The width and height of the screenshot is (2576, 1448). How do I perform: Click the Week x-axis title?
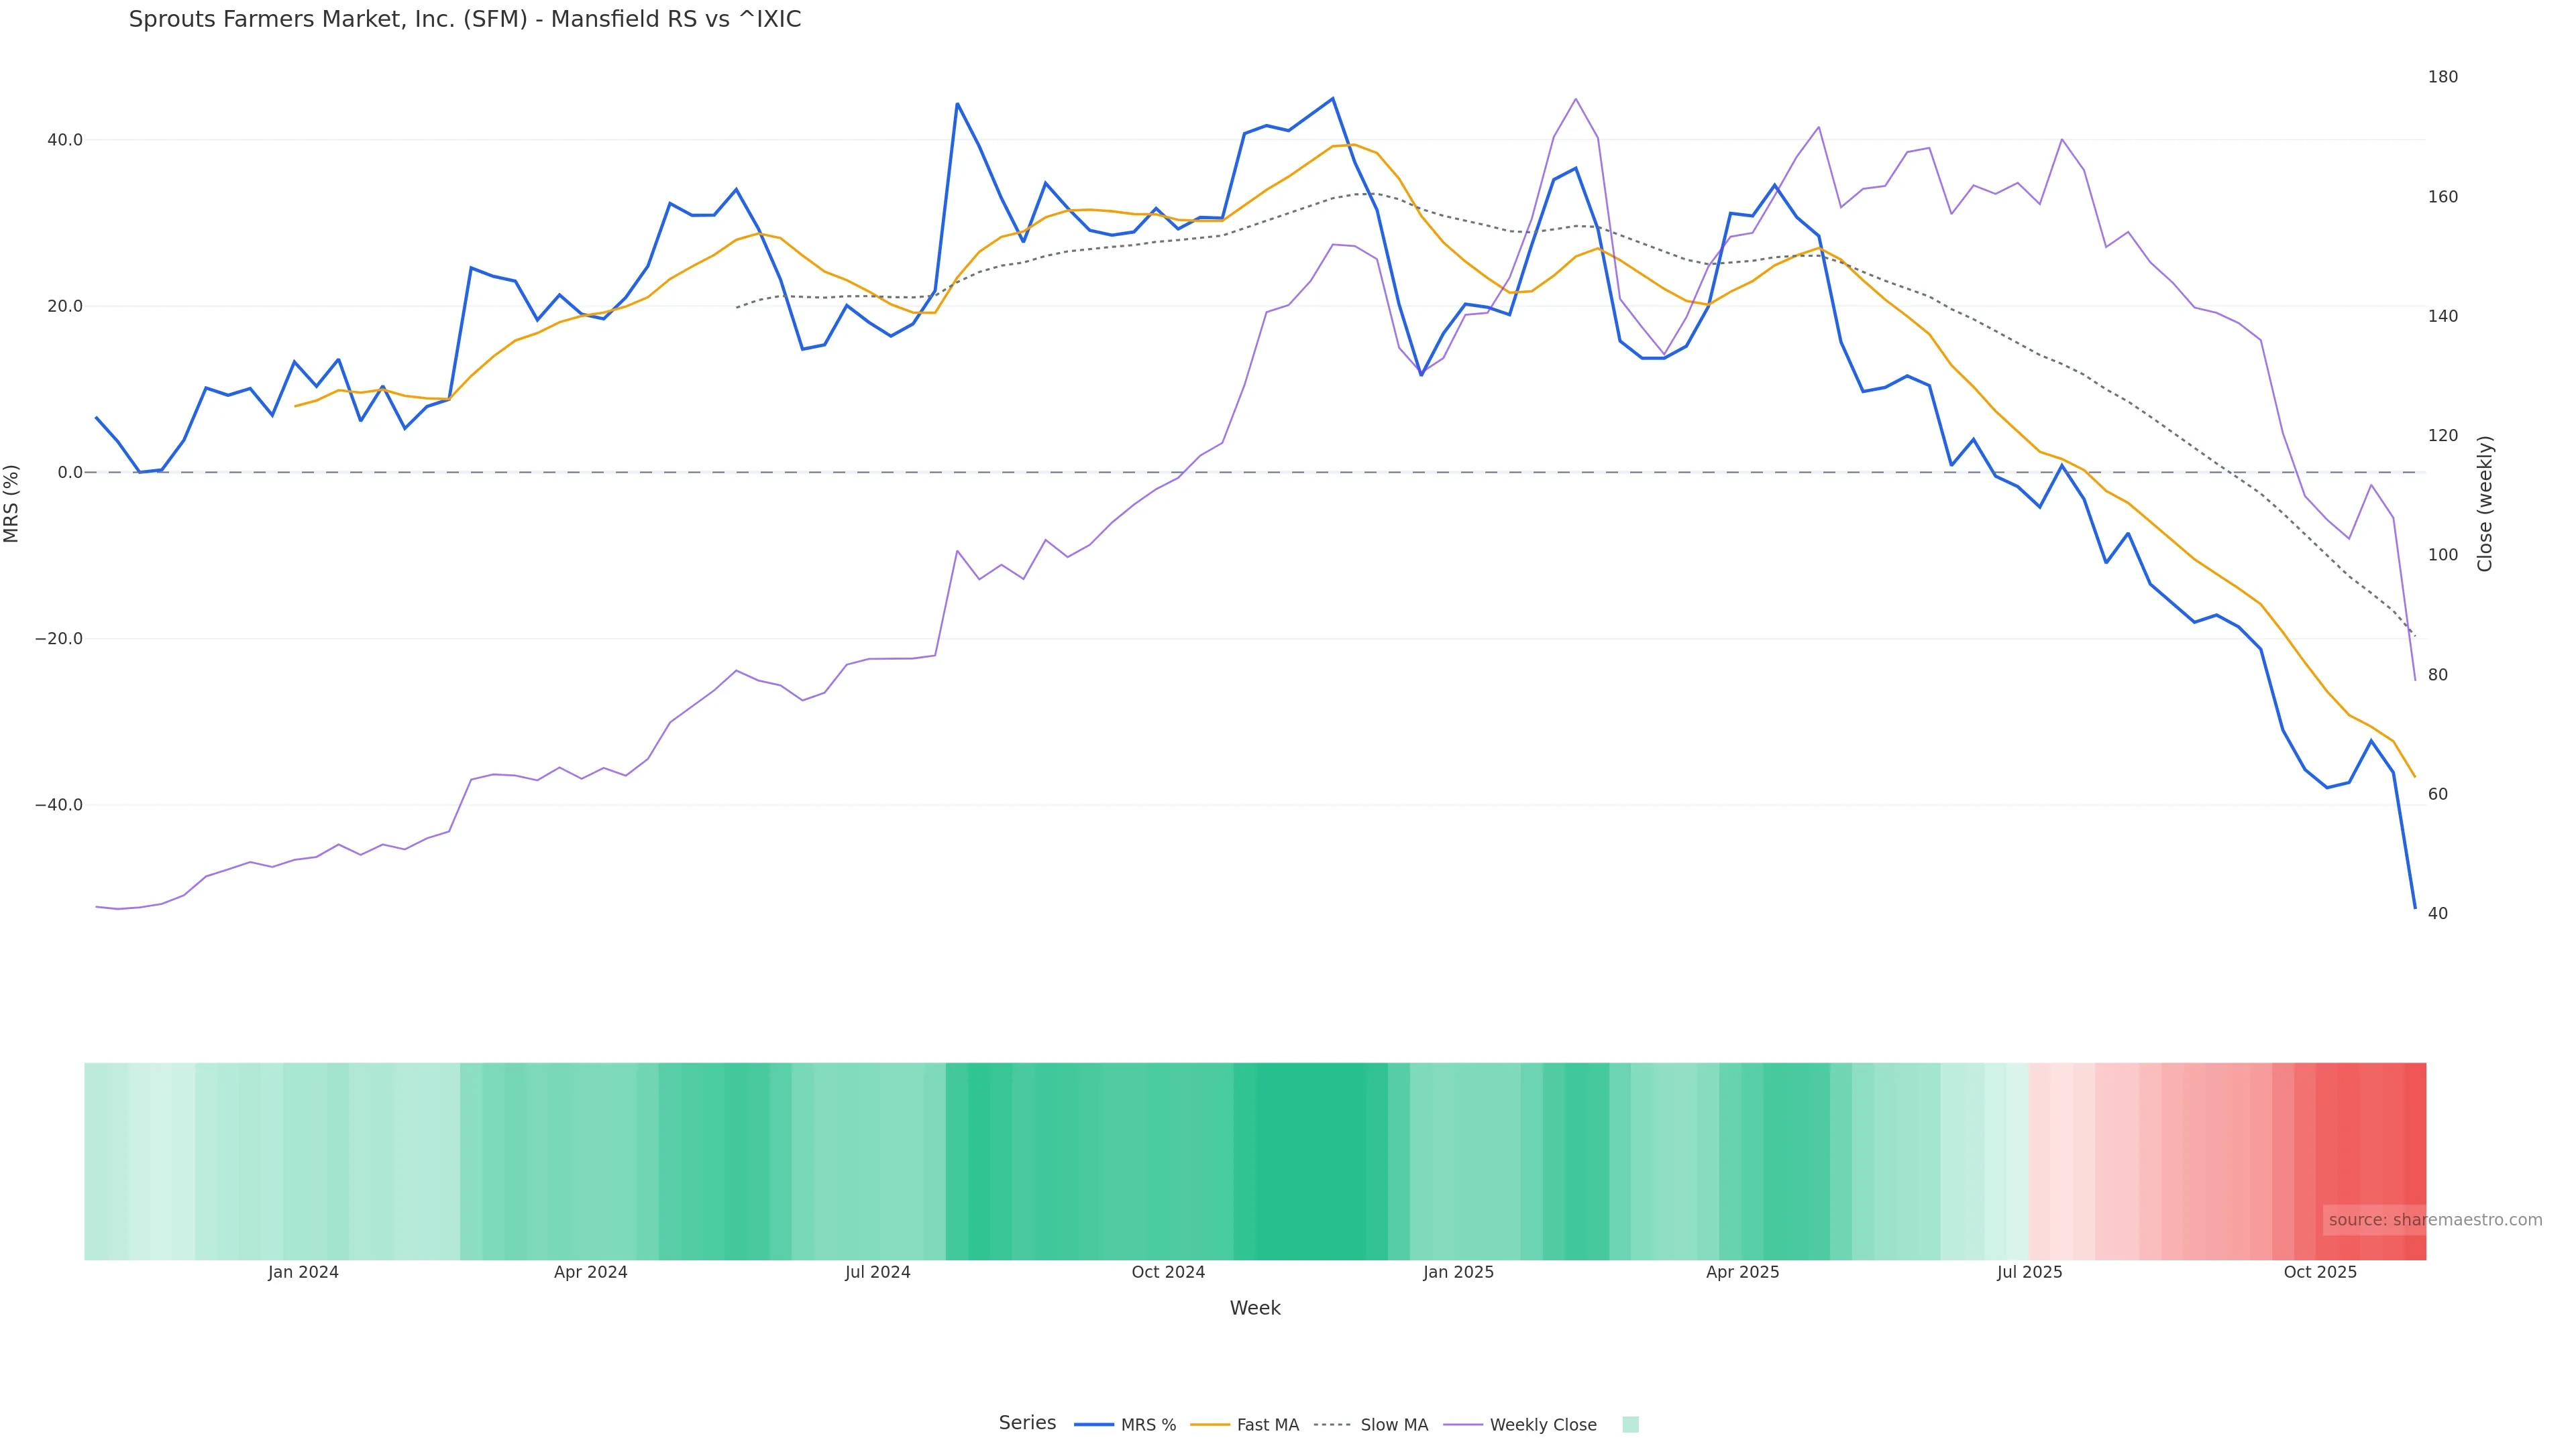pos(1254,1308)
